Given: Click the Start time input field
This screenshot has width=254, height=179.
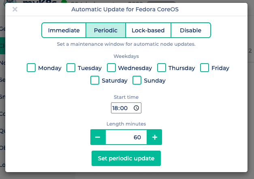Looking at the screenshot, I should point(122,108).
